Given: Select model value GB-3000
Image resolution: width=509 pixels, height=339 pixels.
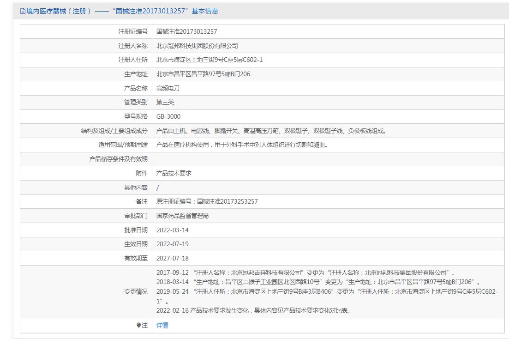Looking at the screenshot, I should [168, 116].
